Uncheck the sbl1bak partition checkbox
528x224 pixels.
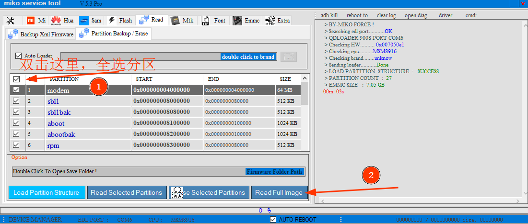(16, 112)
